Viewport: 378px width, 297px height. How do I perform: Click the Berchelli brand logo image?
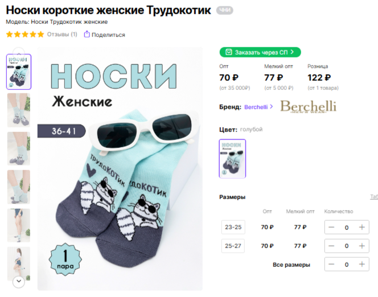tap(309, 106)
